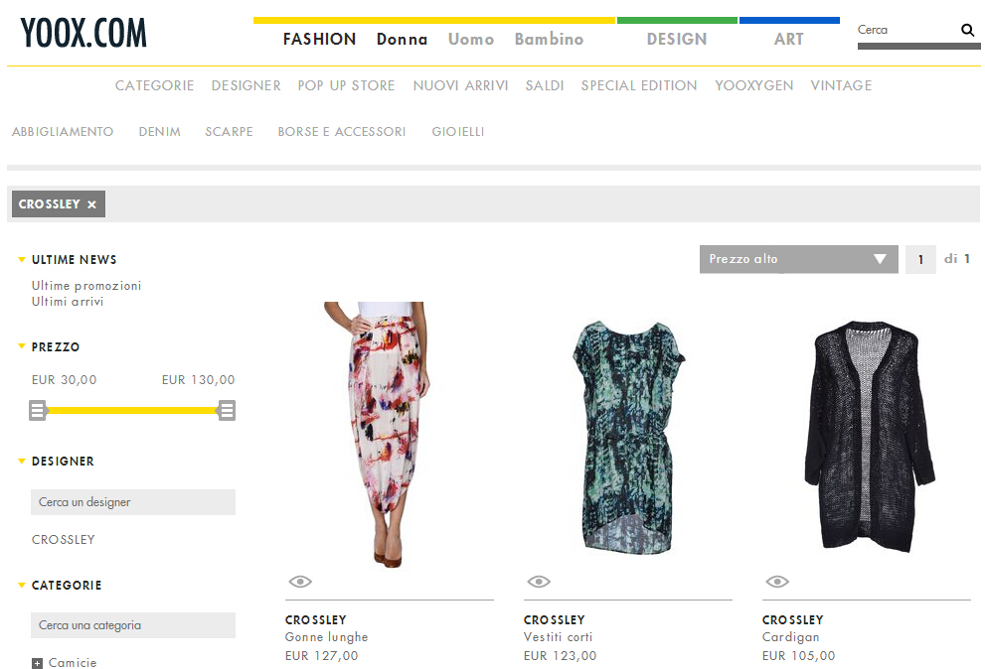985x669 pixels.
Task: Click the eye icon under Gonne lunghe skirt
Action: coord(300,582)
